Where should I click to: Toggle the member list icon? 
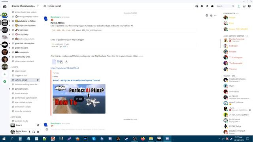point(212,6)
